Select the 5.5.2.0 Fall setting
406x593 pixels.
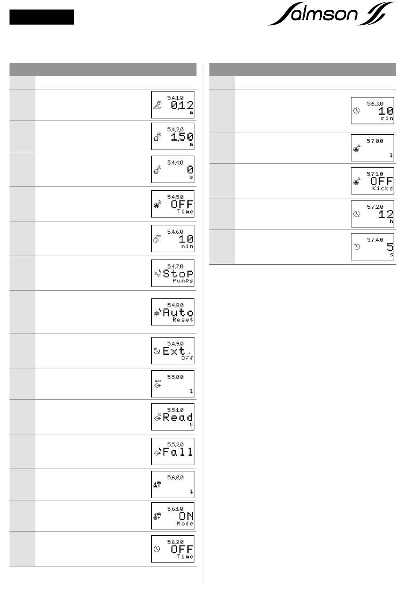click(x=173, y=451)
